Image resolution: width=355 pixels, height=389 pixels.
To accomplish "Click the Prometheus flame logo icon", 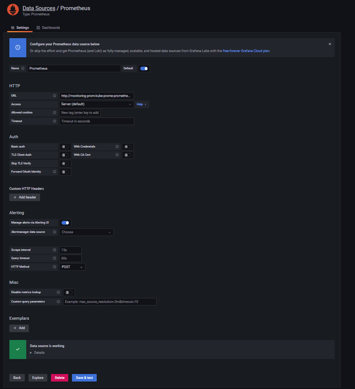I will (x=13, y=10).
